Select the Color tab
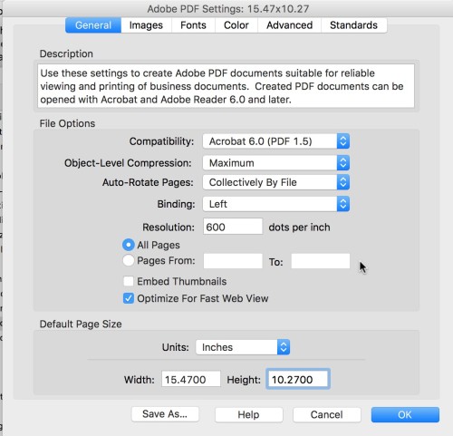 (x=236, y=25)
